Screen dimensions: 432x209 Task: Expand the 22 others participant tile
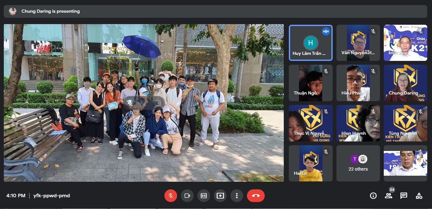click(358, 163)
